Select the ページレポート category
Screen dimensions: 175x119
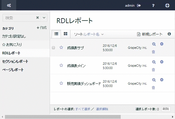(13, 70)
